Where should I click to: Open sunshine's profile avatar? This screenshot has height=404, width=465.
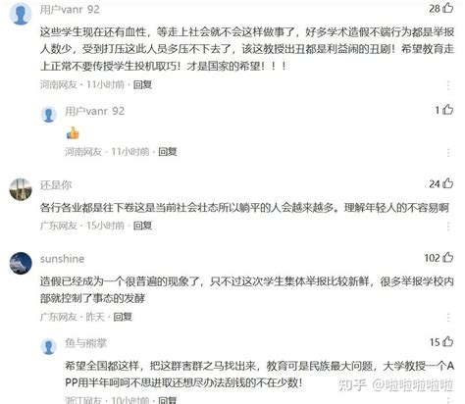click(x=21, y=263)
